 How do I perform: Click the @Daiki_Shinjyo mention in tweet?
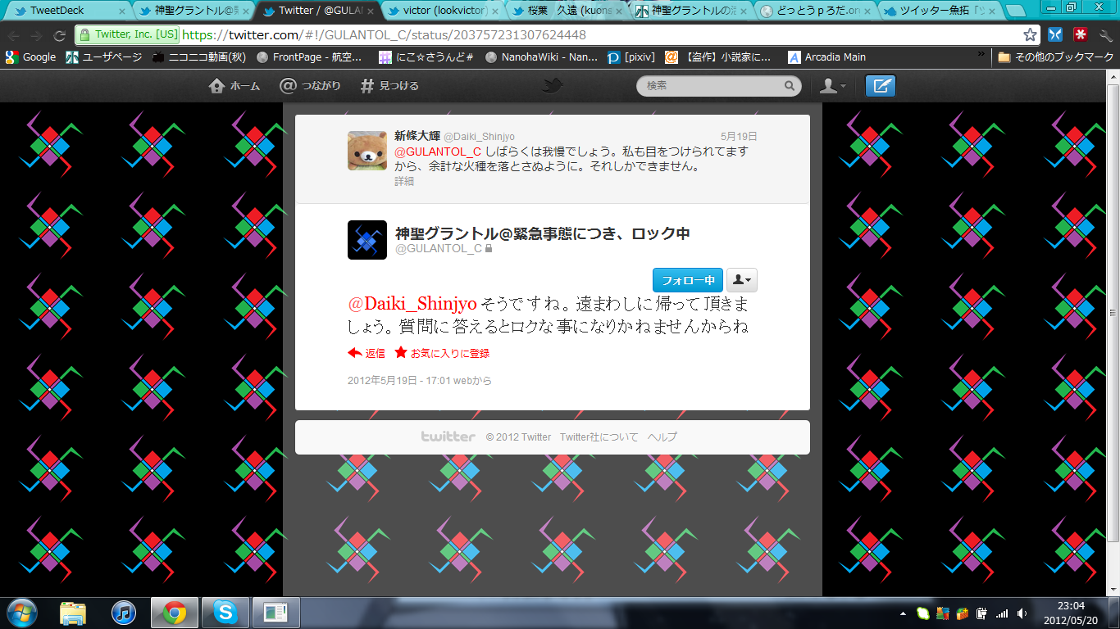pos(412,303)
